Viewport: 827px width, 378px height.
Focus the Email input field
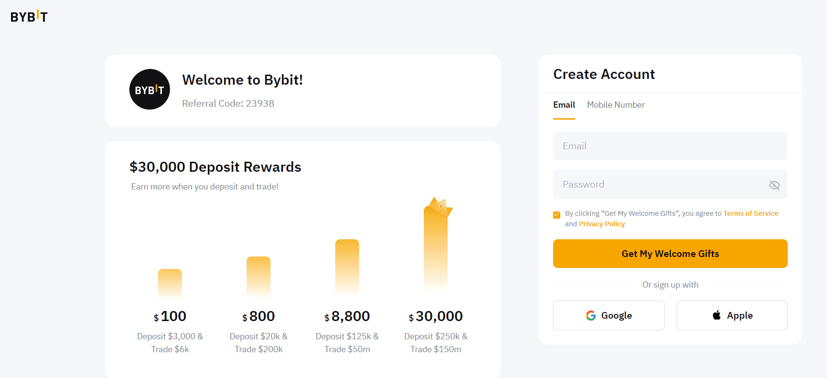670,146
